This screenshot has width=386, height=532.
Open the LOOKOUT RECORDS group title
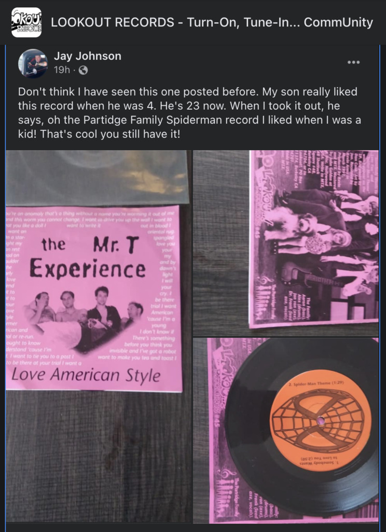pos(212,22)
